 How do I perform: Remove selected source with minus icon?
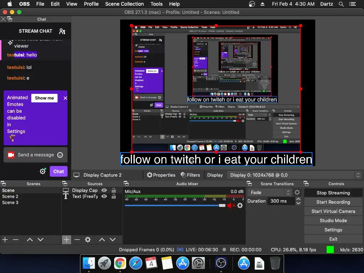[x=77, y=240]
